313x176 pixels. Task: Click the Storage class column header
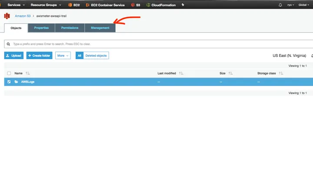(x=266, y=73)
